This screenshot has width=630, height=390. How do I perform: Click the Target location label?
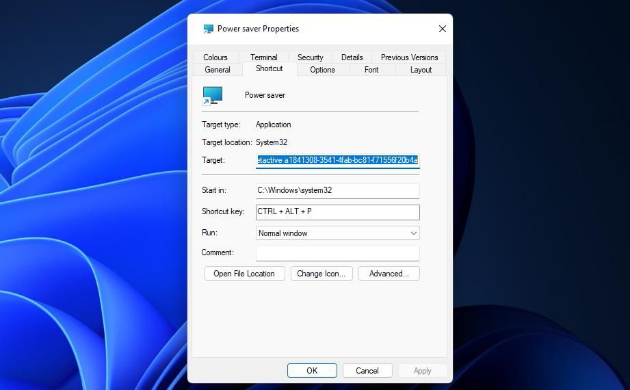(x=226, y=142)
